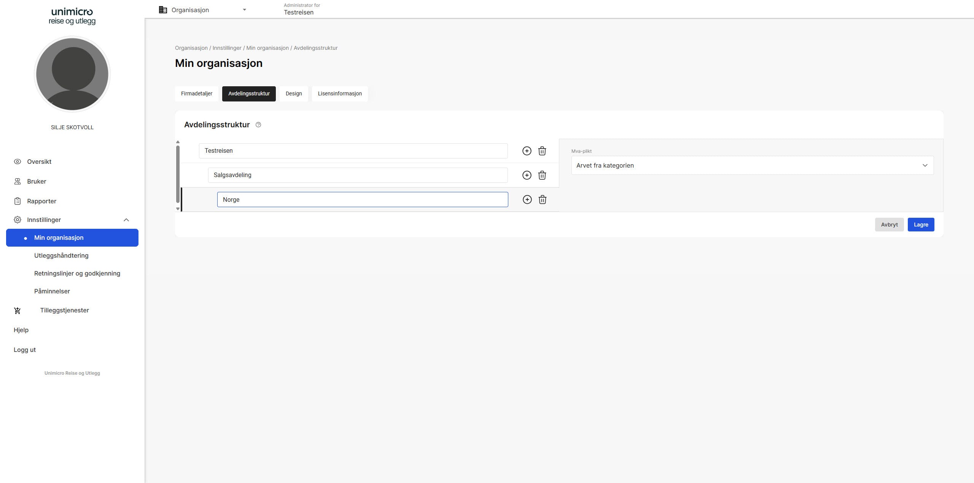
Task: Click the user profile avatar
Action: point(72,74)
